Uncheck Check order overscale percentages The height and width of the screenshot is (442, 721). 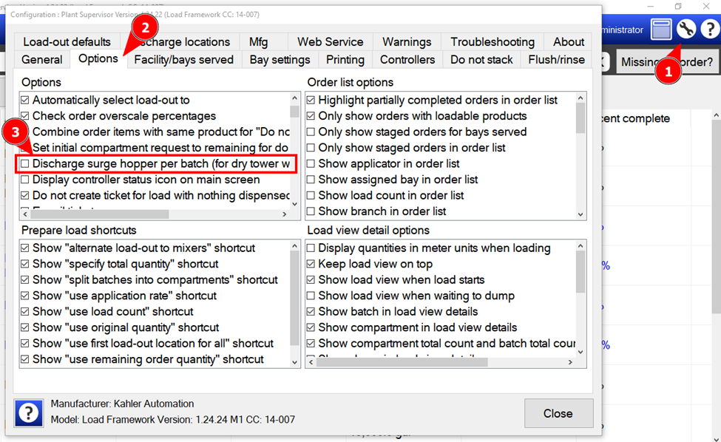(25, 116)
